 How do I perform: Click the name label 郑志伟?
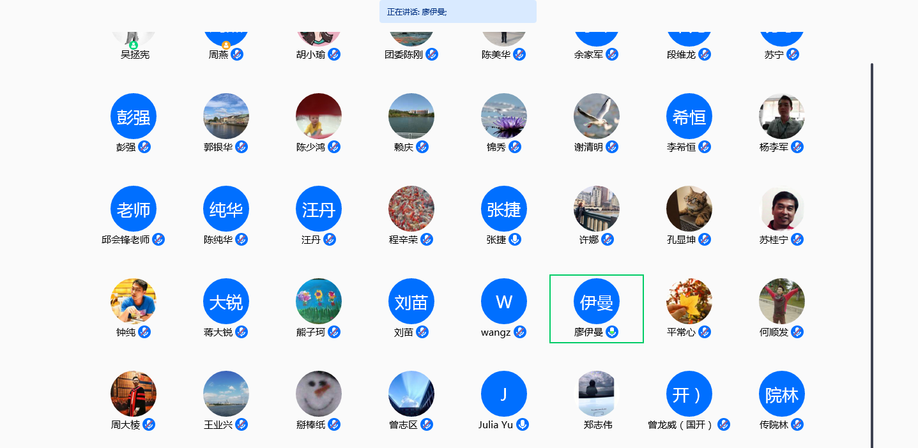click(597, 424)
